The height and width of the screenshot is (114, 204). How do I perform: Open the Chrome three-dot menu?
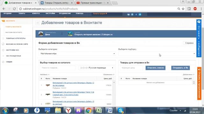pyautogui.click(x=201, y=9)
